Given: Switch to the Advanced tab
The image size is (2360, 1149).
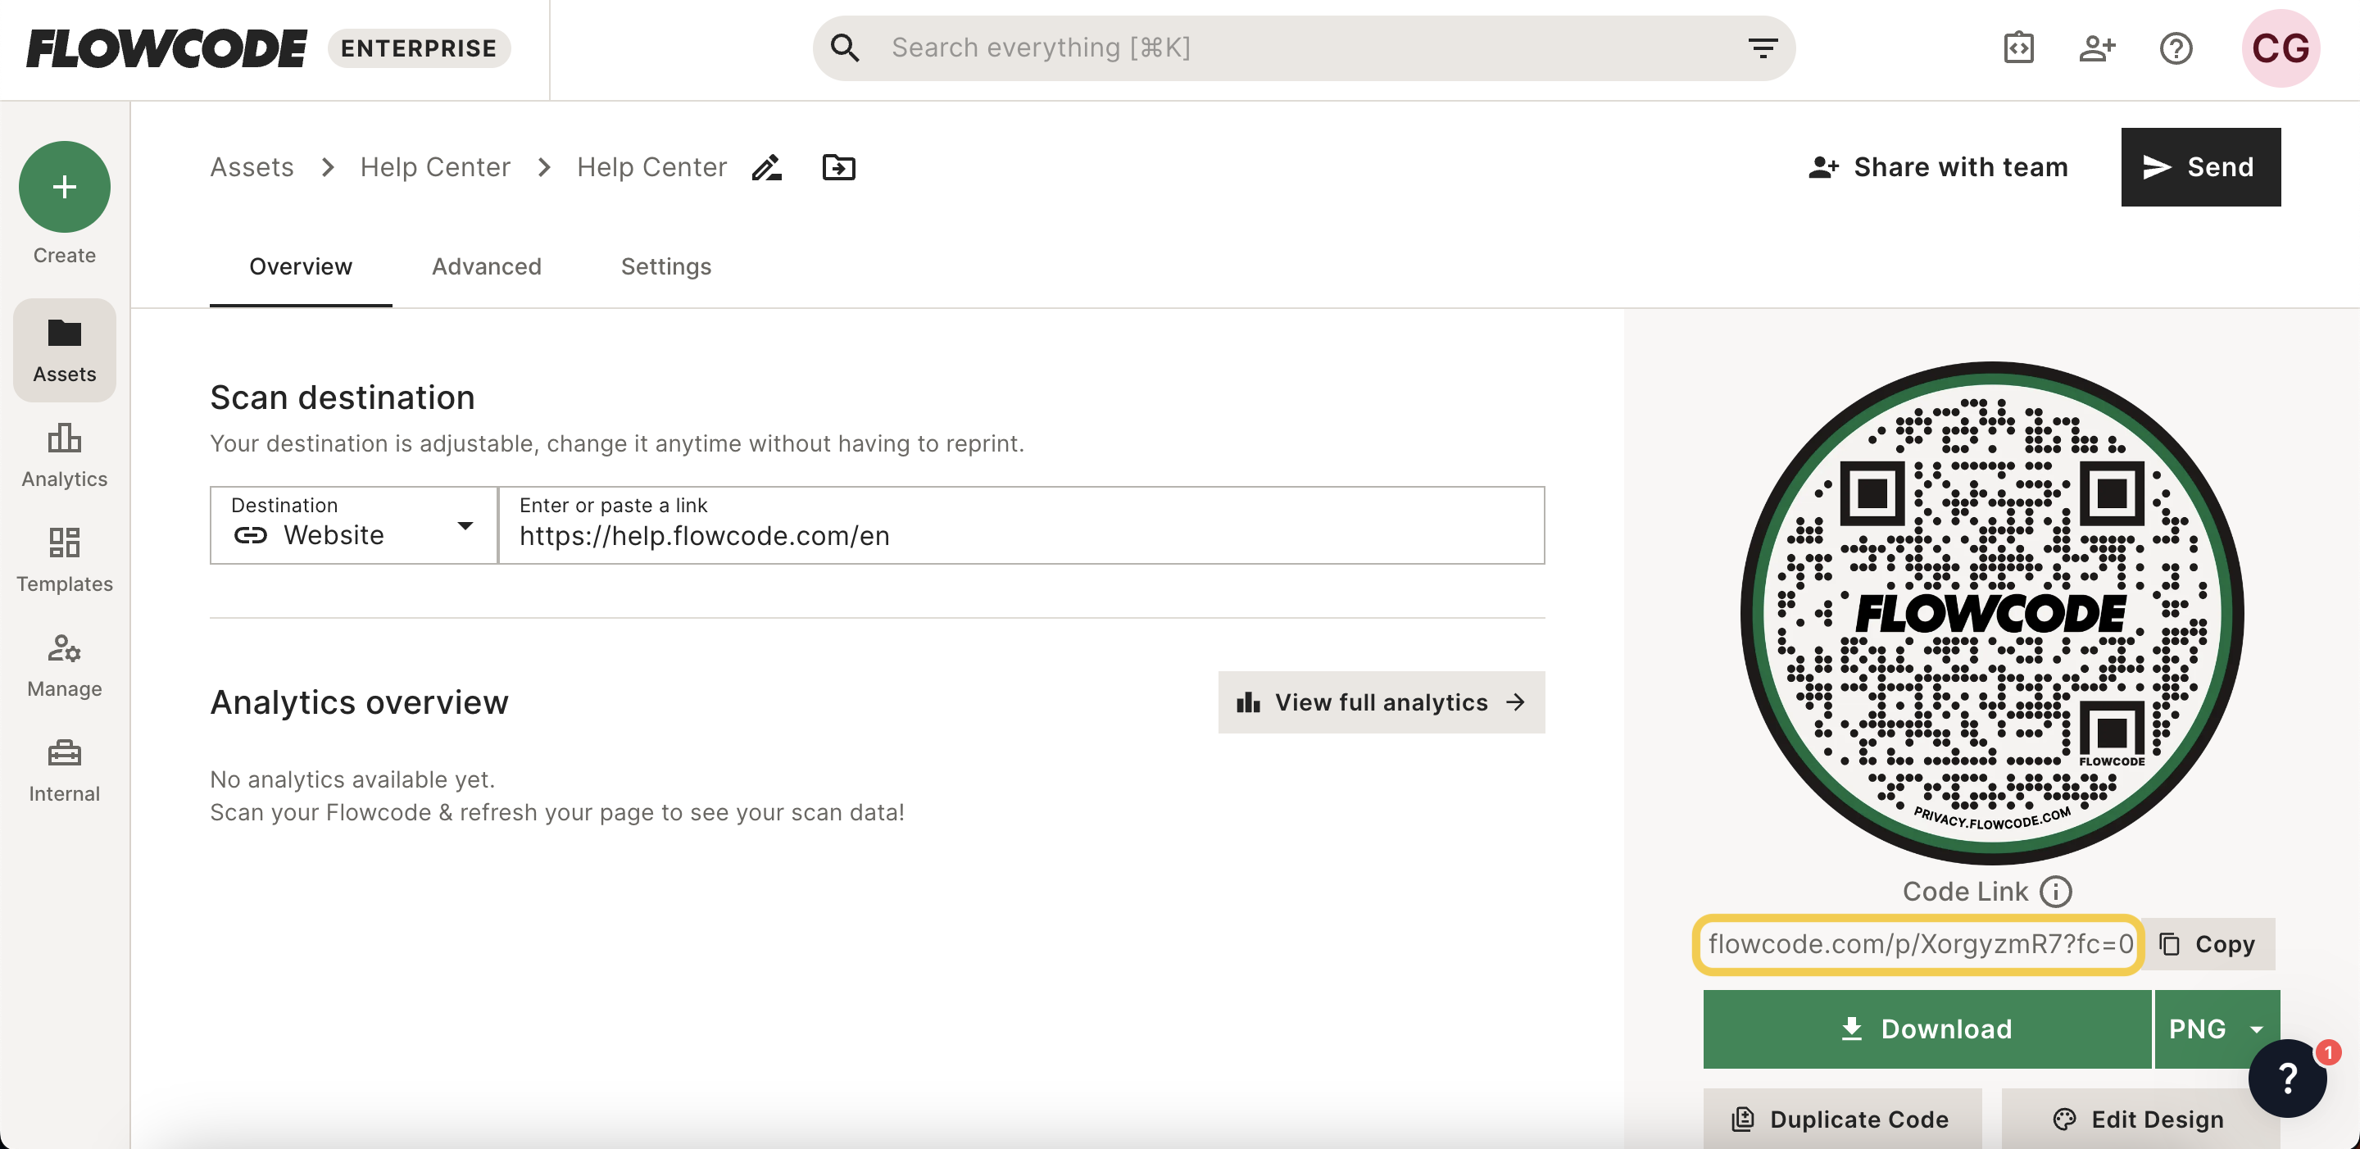Looking at the screenshot, I should coord(487,266).
